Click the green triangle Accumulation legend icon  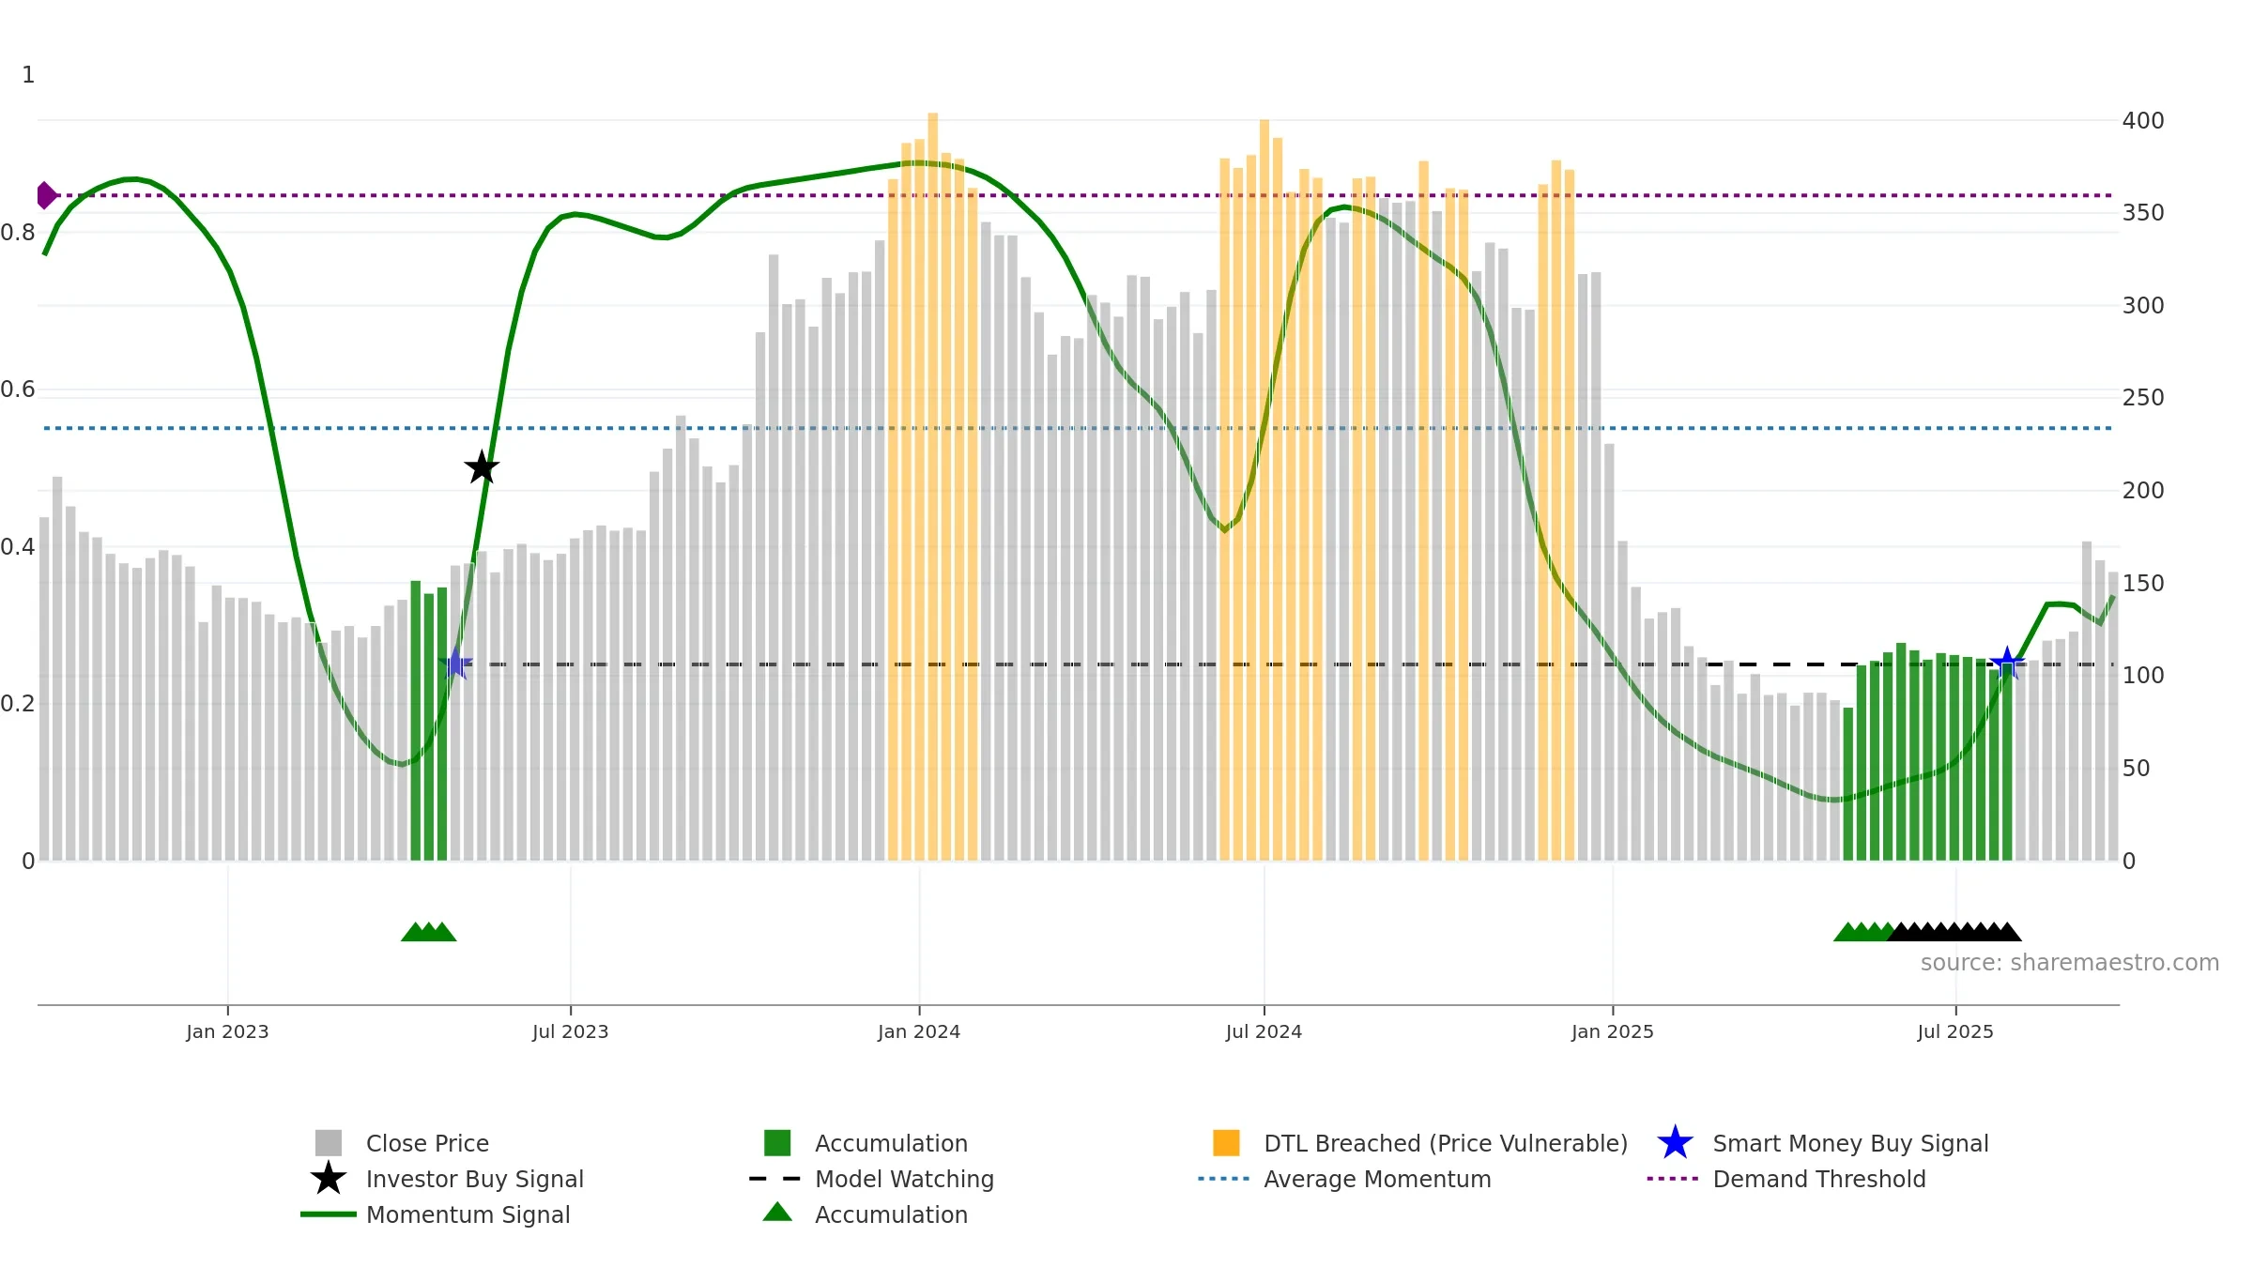777,1213
